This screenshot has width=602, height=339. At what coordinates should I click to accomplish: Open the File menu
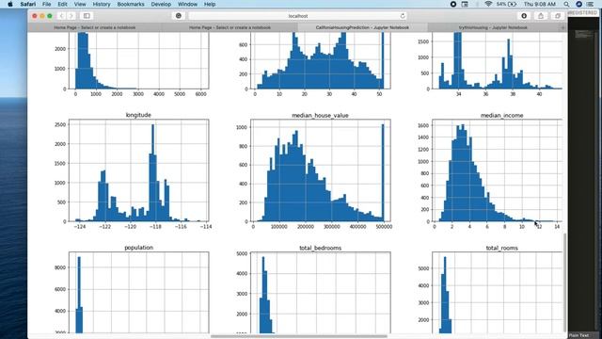[x=47, y=4]
